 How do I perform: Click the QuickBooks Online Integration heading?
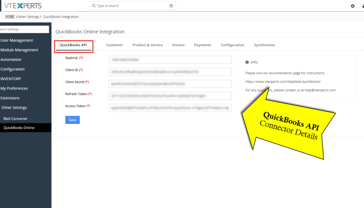90,32
